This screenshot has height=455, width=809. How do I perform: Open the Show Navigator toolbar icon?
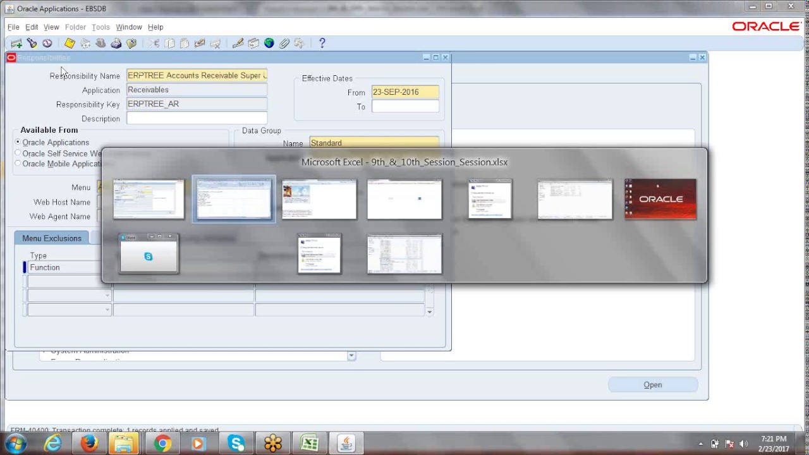pos(47,43)
